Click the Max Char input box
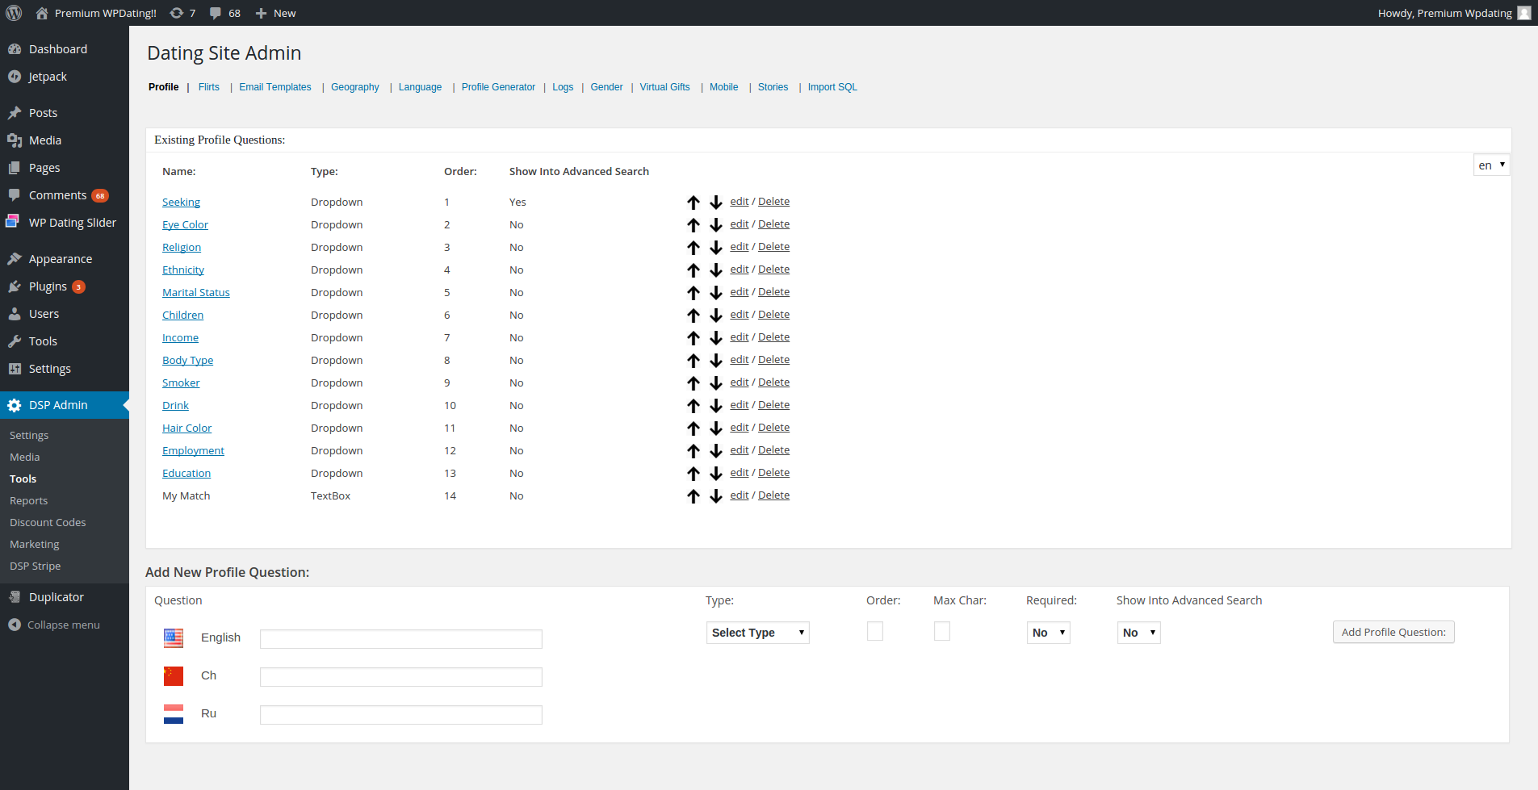The width and height of the screenshot is (1538, 790). [942, 631]
